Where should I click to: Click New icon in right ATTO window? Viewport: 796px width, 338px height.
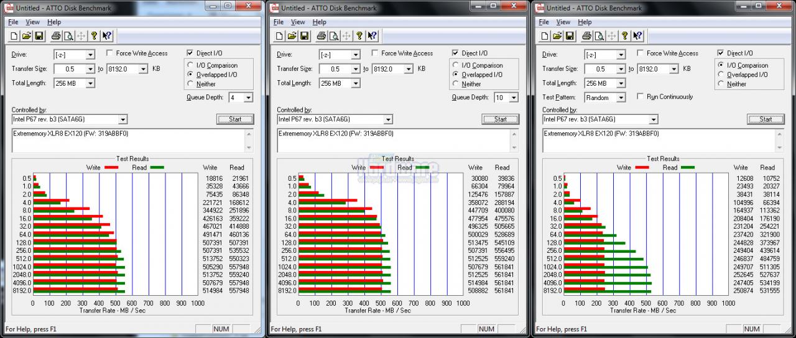click(x=545, y=36)
